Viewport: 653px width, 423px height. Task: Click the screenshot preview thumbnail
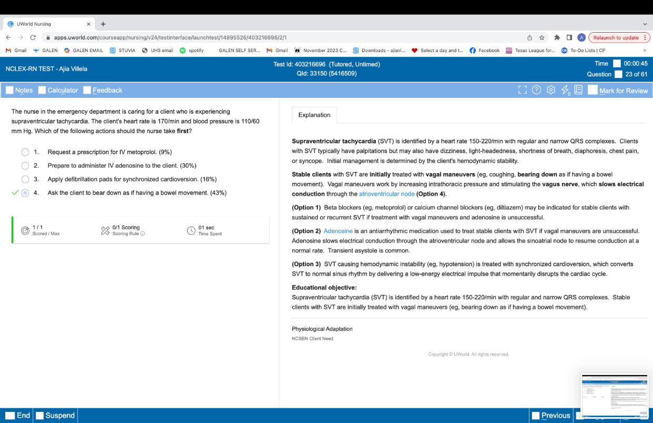point(615,396)
